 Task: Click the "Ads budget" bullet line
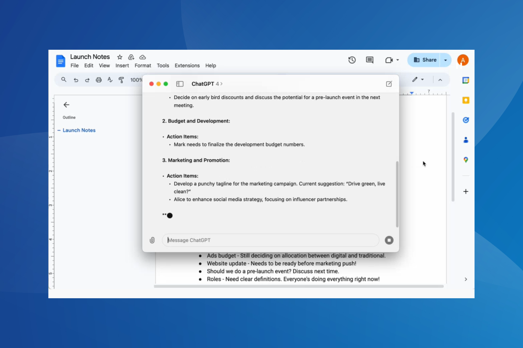click(296, 256)
